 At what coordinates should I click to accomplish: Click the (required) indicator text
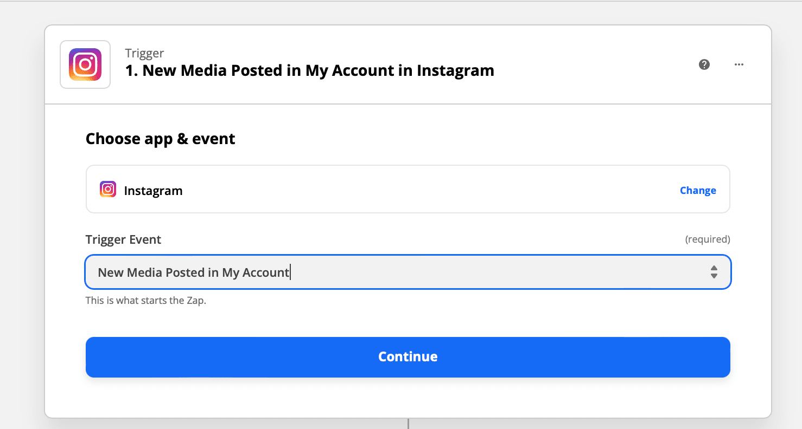708,239
